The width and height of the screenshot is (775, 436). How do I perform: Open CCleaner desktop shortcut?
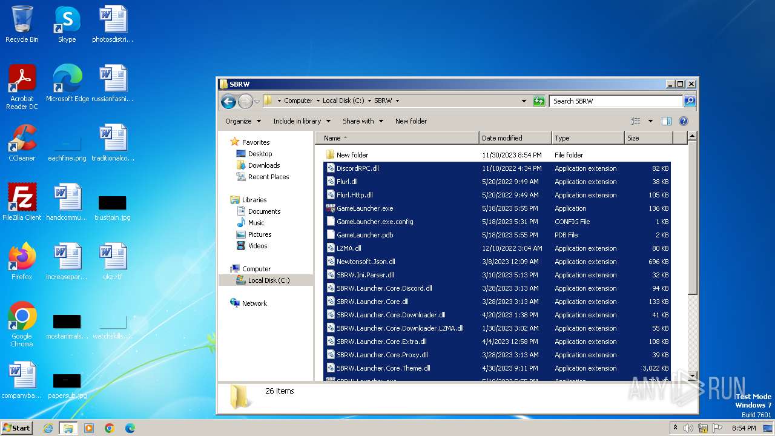[22, 143]
